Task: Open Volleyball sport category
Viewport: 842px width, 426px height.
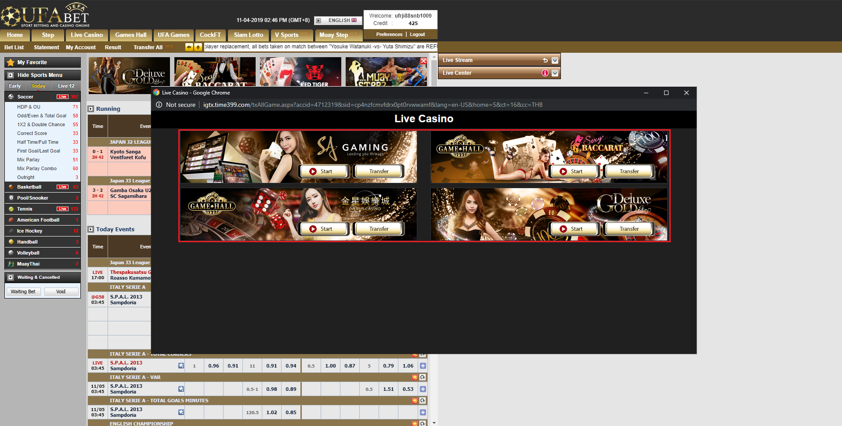Action: tap(43, 253)
